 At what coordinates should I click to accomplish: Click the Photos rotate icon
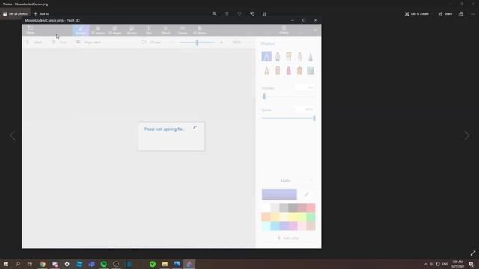pos(252,14)
